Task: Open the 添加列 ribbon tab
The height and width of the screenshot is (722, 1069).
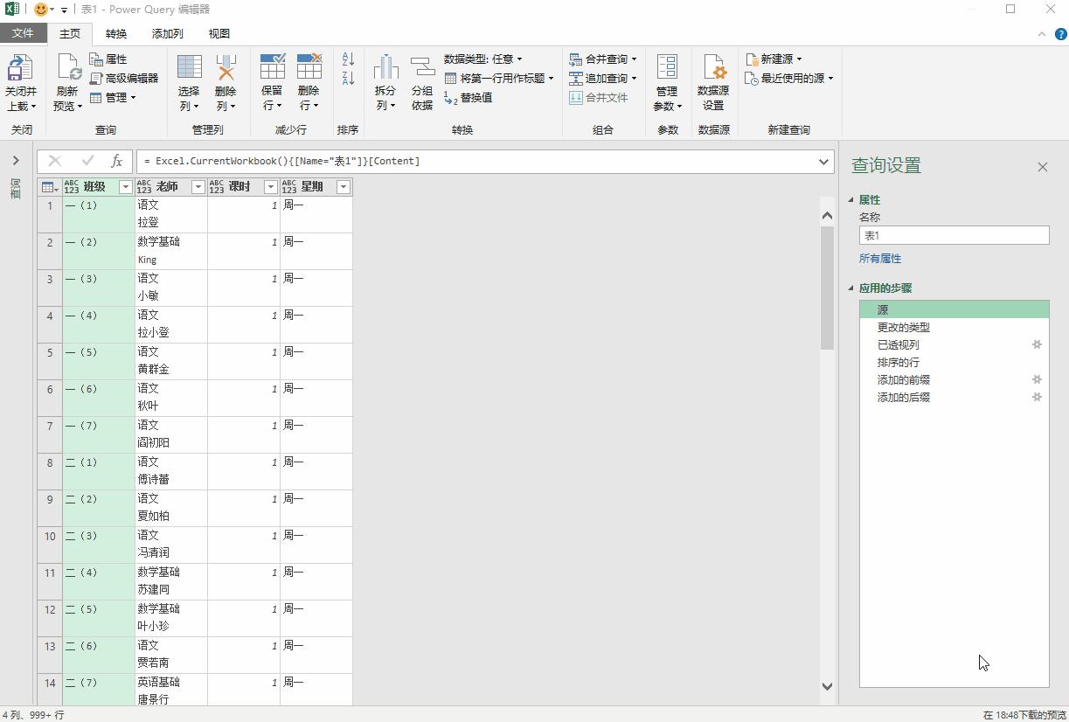Action: tap(167, 33)
